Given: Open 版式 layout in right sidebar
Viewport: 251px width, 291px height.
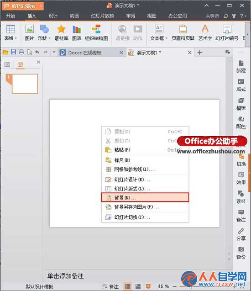Looking at the screenshot, I should pyautogui.click(x=241, y=85).
